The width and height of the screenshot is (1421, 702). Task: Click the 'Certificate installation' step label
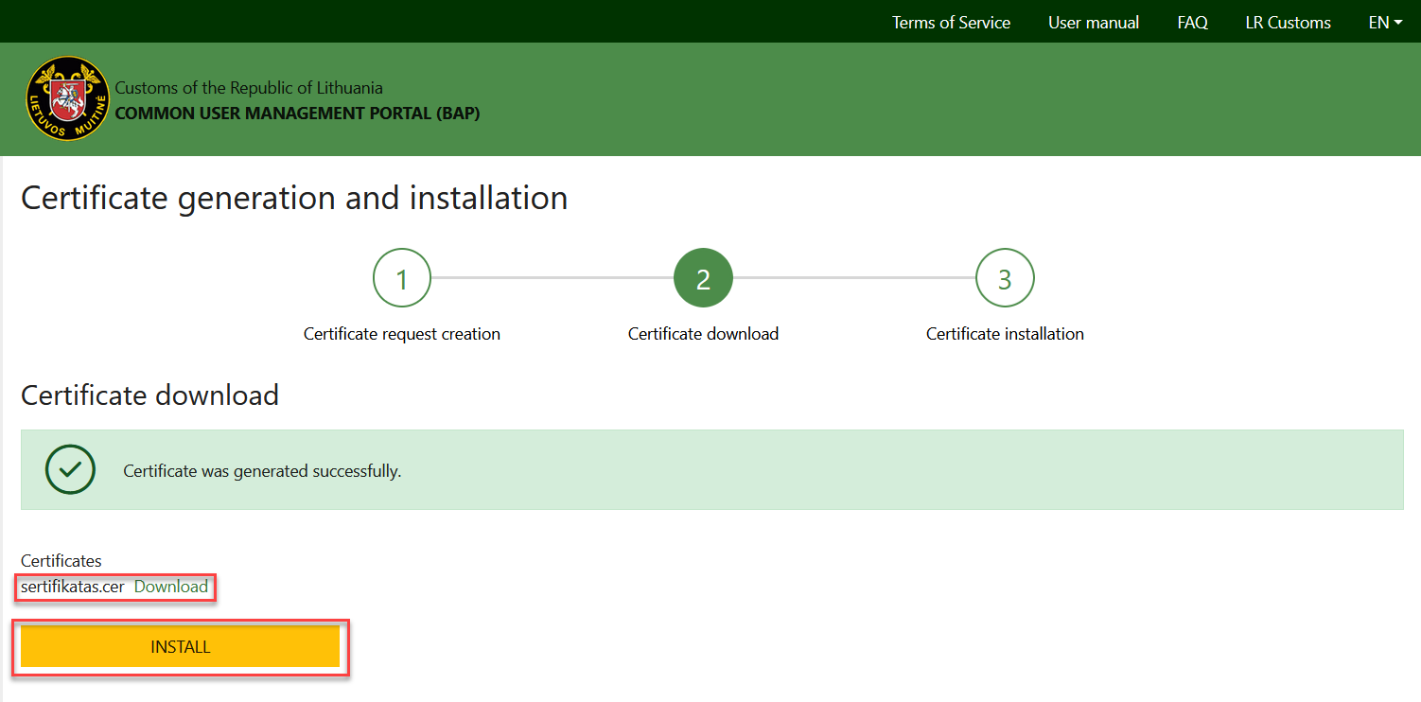tap(1005, 334)
